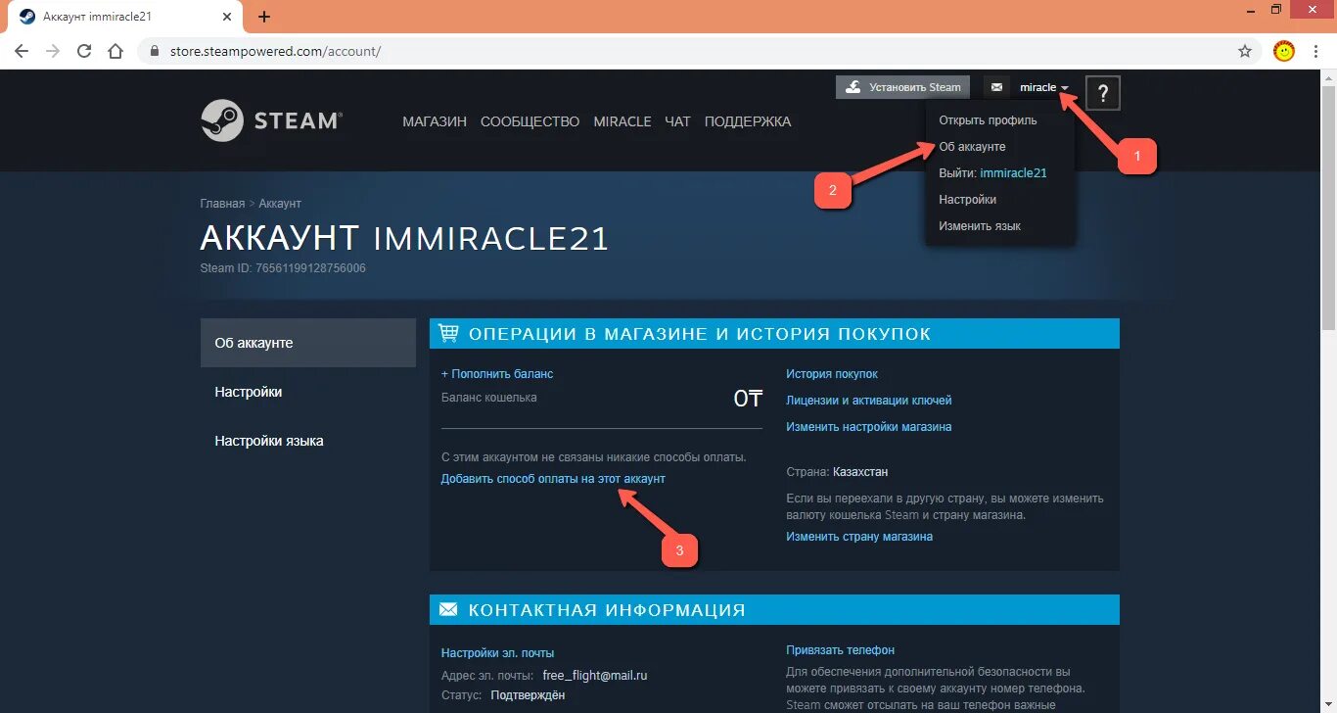This screenshot has width=1337, height=713.
Task: Click the country name Казахстан
Action: (861, 472)
